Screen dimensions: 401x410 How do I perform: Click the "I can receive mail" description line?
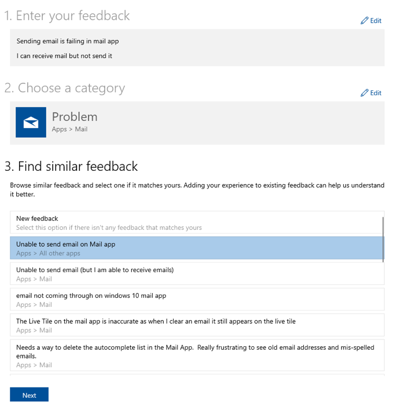click(x=64, y=56)
